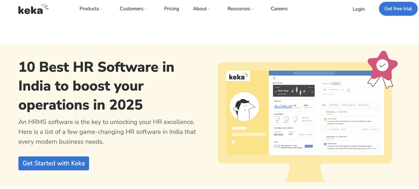
Task: Open the Products menu
Action: click(x=89, y=8)
